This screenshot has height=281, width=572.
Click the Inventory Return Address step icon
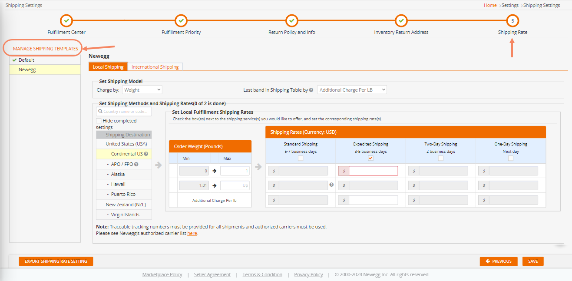(401, 20)
